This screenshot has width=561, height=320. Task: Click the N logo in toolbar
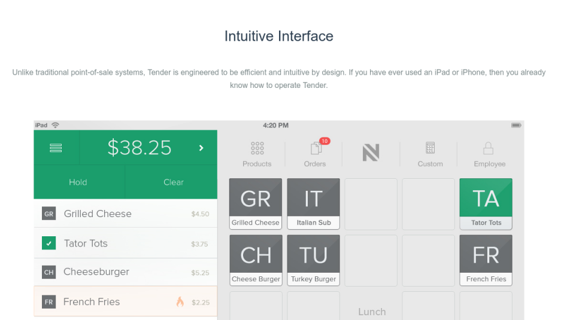pyautogui.click(x=371, y=153)
